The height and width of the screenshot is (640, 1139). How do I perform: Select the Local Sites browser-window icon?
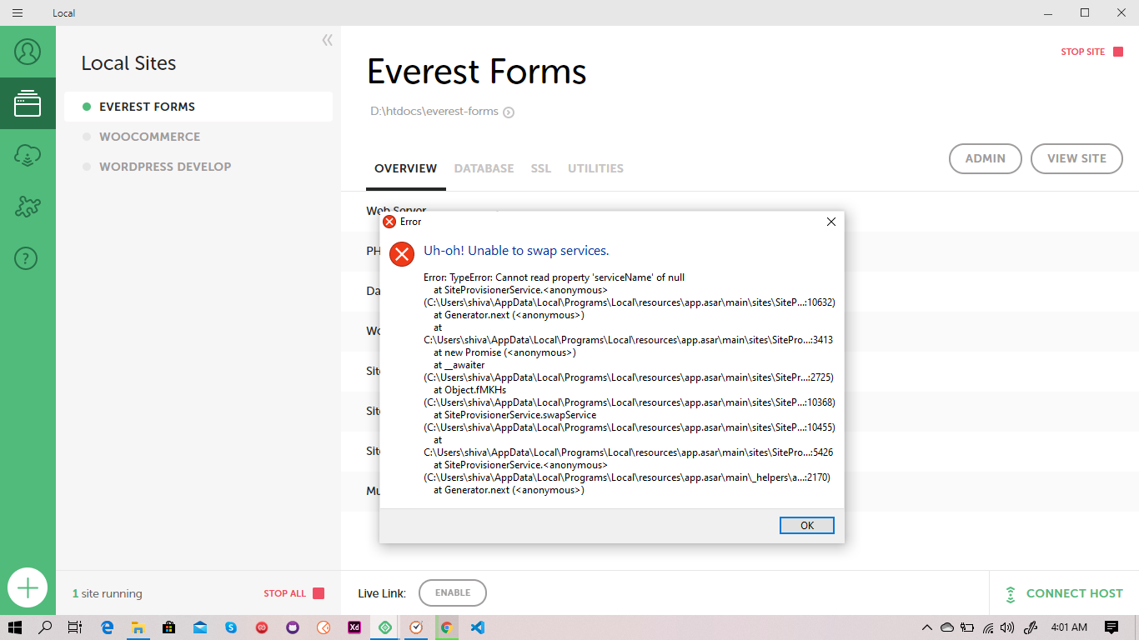28,103
